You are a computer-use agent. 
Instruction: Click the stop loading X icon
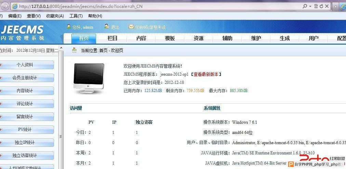tap(327, 6)
